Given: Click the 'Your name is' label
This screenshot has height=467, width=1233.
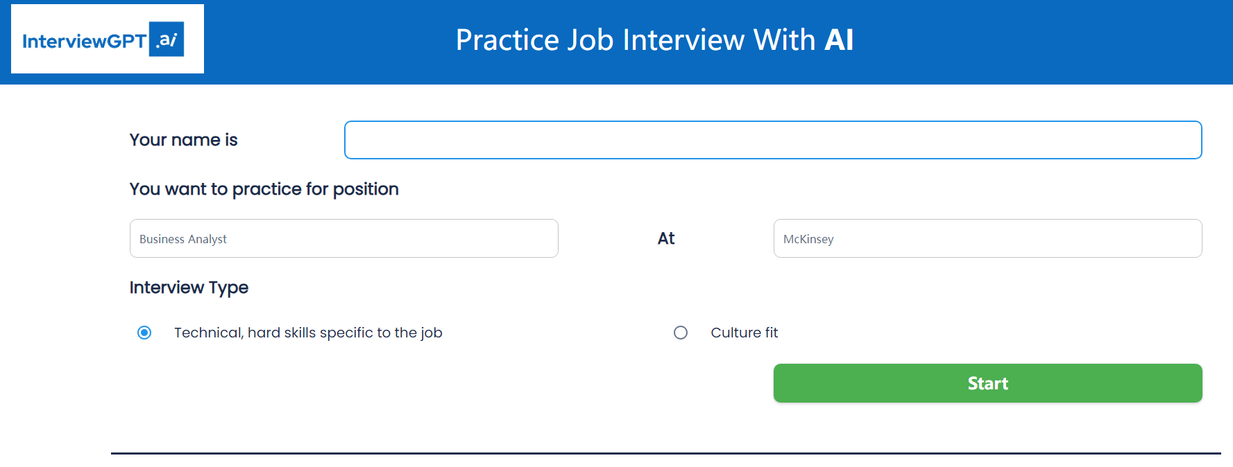Looking at the screenshot, I should [183, 140].
